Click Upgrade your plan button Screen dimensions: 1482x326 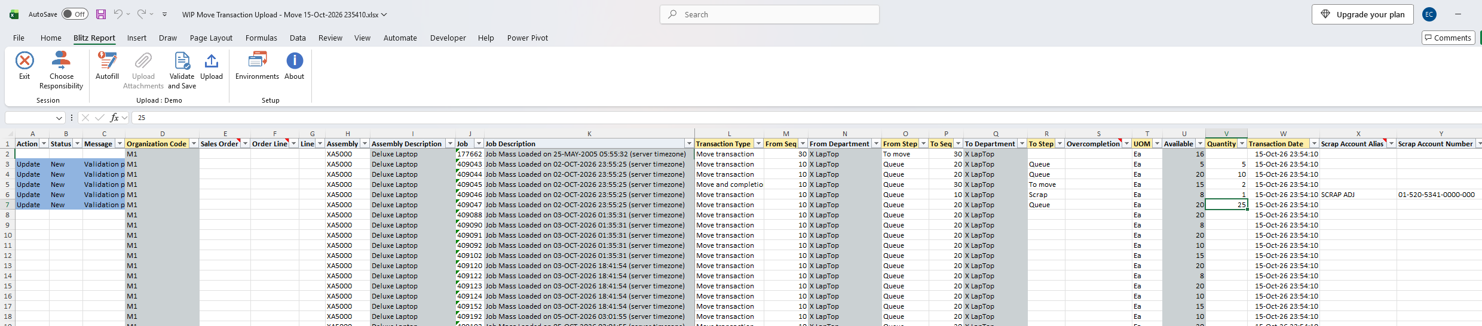[1362, 14]
